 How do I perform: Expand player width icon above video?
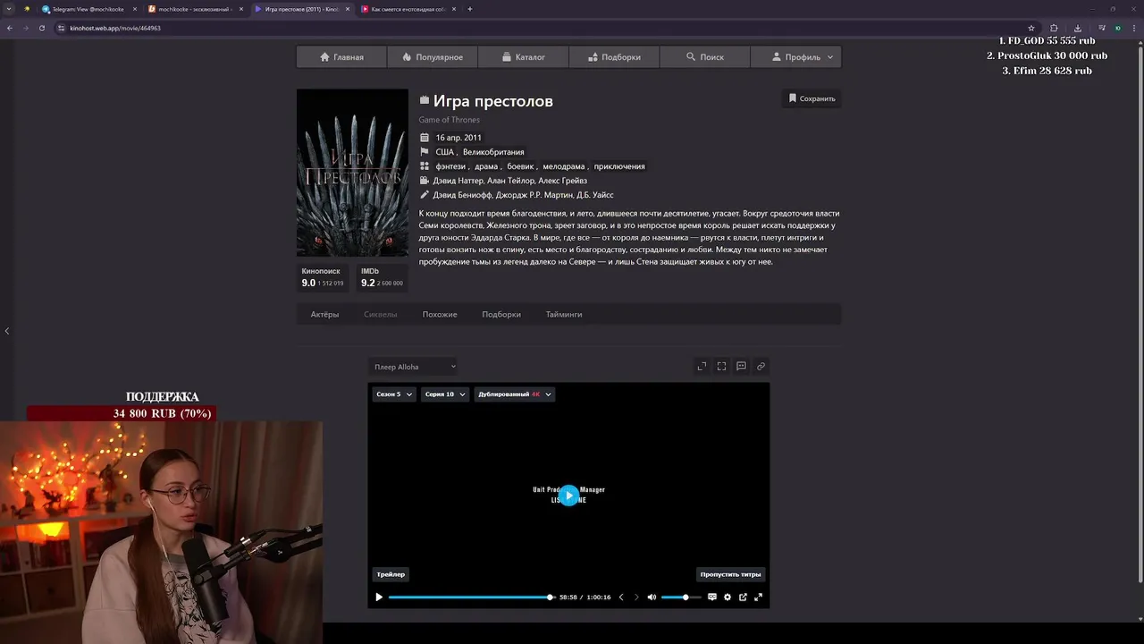point(702,366)
